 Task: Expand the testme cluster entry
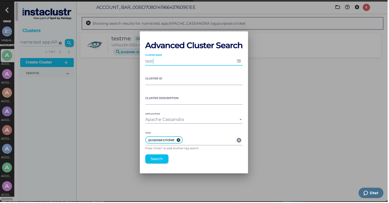tap(68, 74)
